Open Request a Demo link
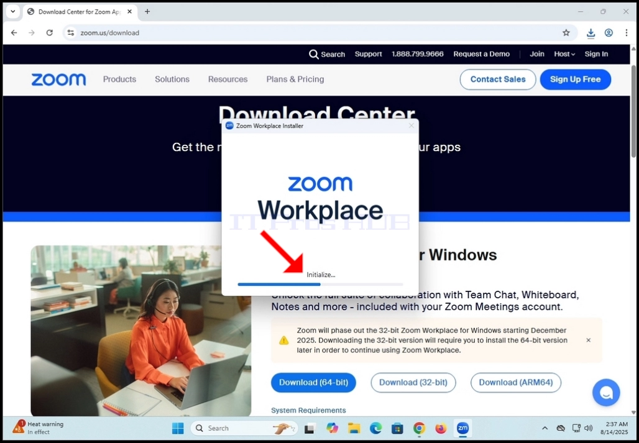The width and height of the screenshot is (639, 443). (x=481, y=54)
